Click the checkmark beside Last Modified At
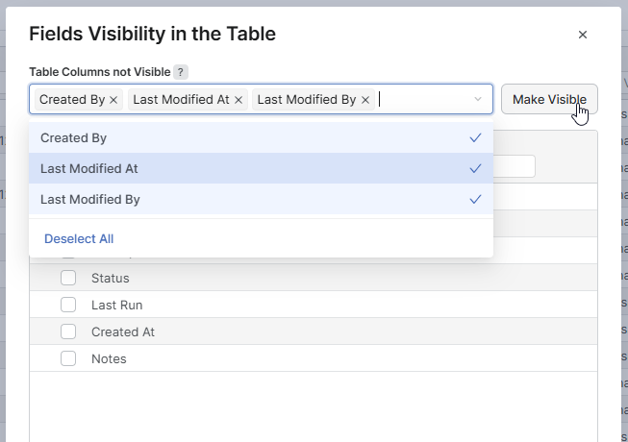This screenshot has height=442, width=628. (x=475, y=169)
